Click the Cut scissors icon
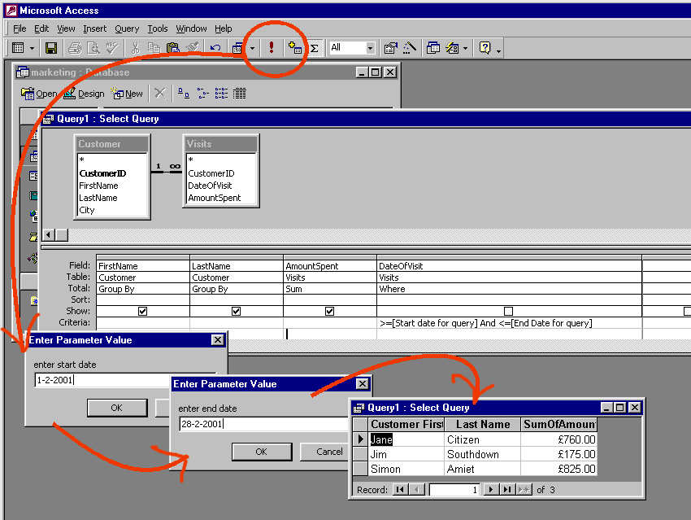This screenshot has height=520, width=691. click(x=135, y=48)
